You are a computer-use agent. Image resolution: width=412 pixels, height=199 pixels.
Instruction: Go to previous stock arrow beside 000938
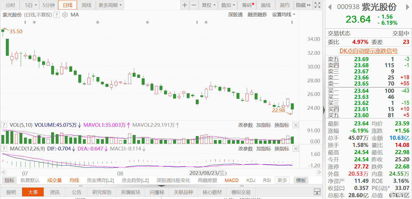(330, 7)
